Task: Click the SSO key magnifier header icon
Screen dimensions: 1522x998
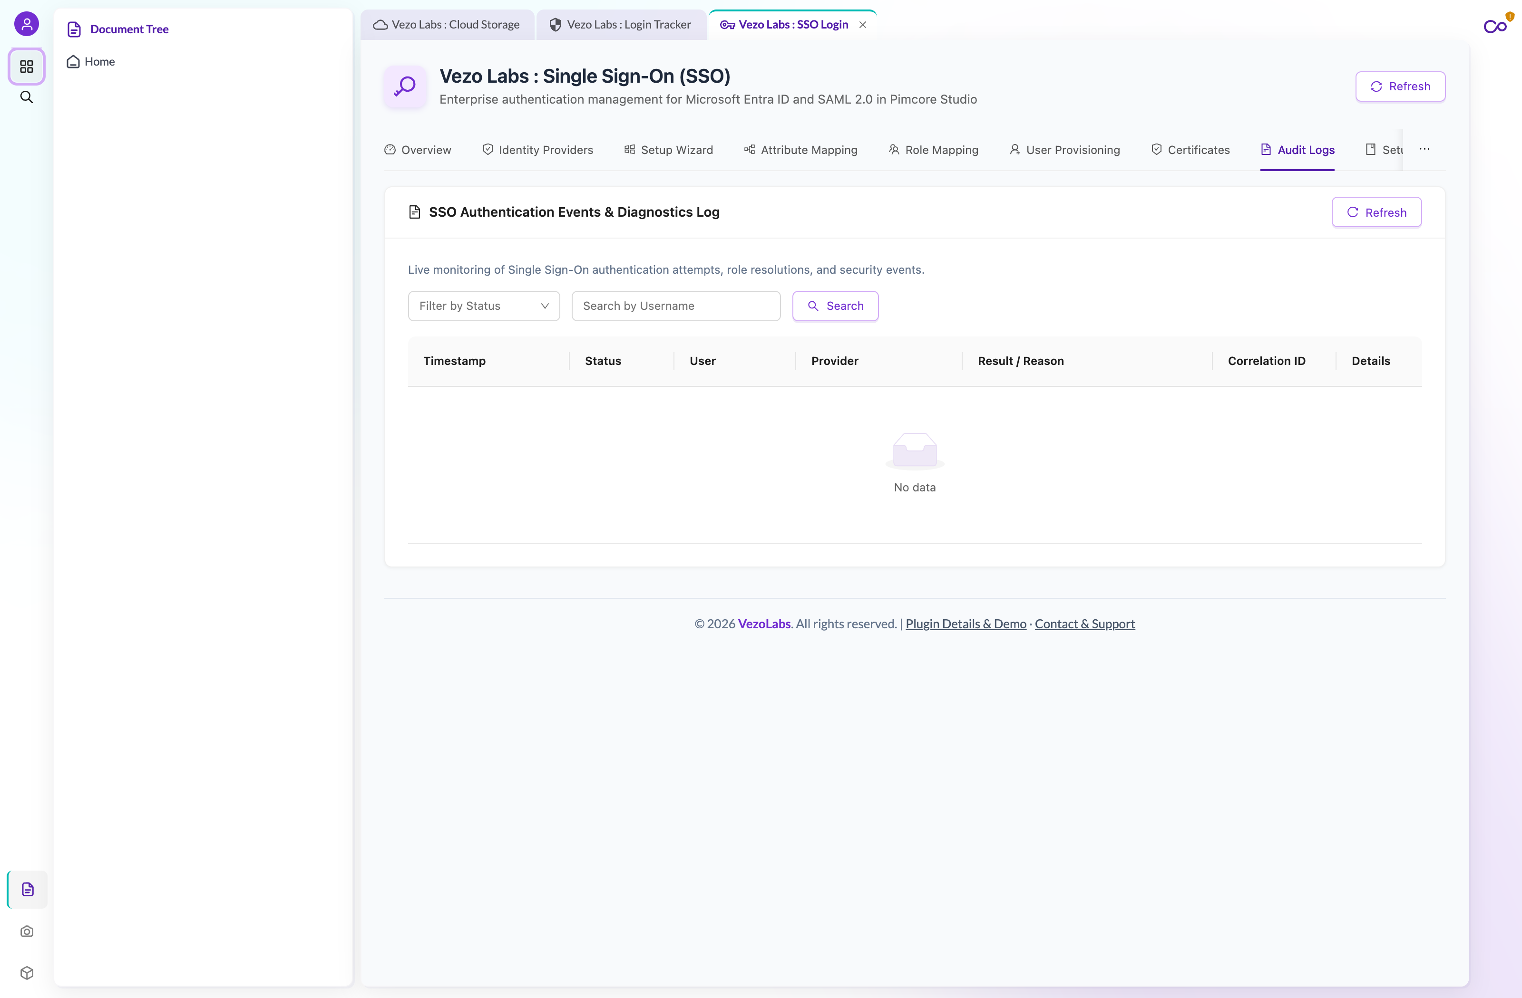Action: click(x=405, y=86)
